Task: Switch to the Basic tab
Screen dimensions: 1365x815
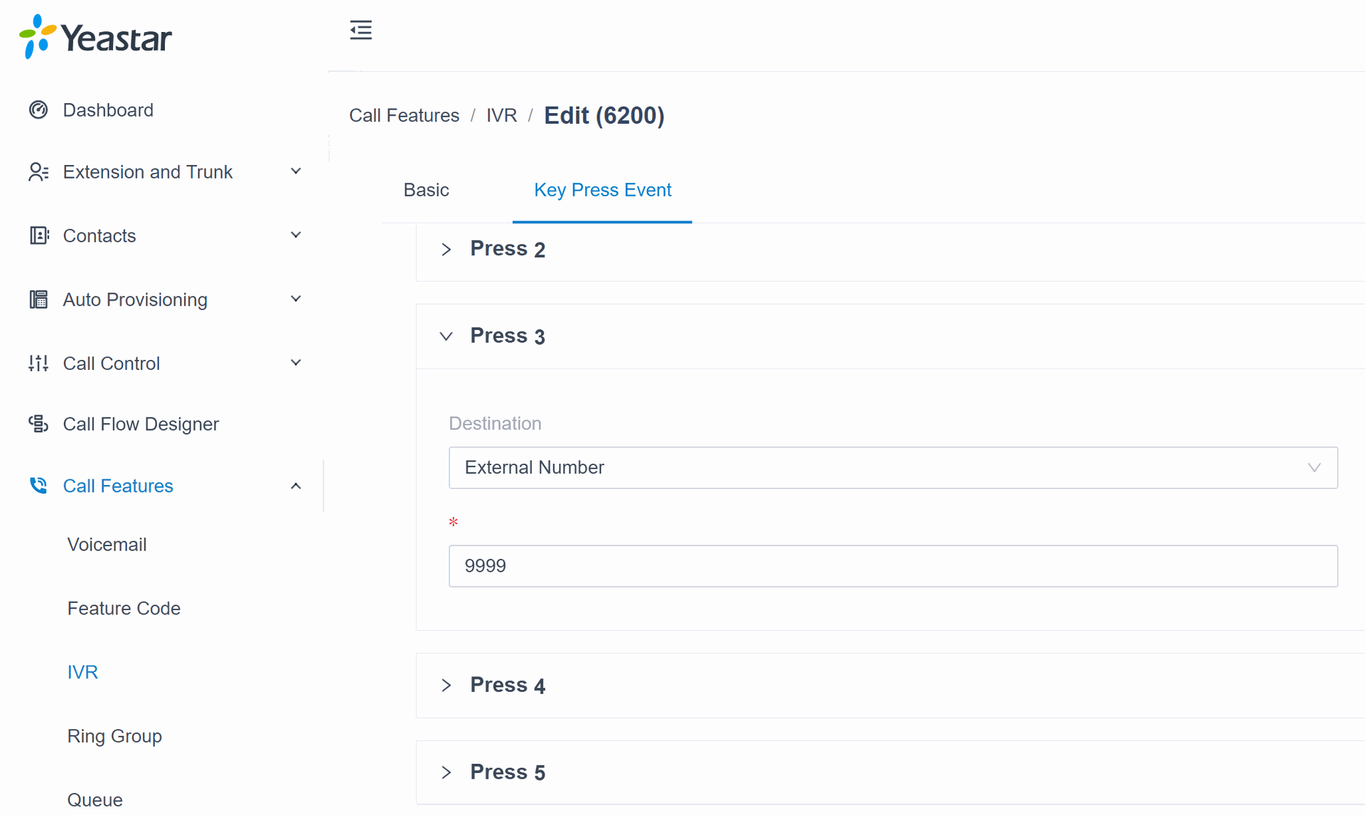Action: tap(426, 190)
